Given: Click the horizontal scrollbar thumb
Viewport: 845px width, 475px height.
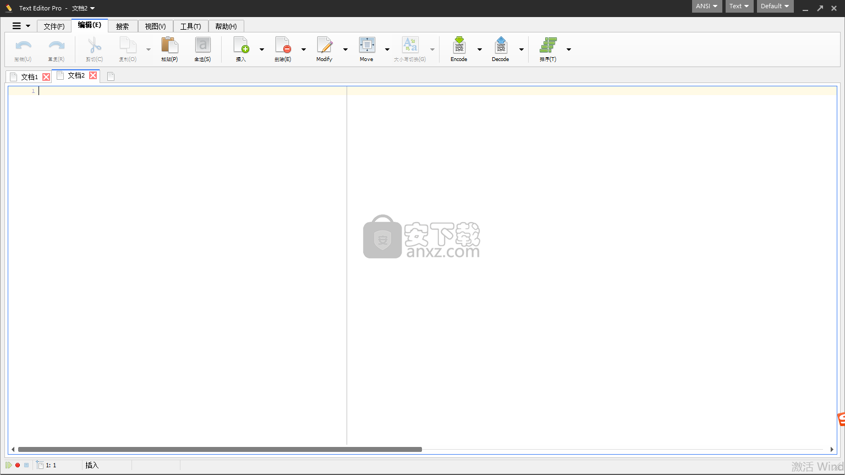Looking at the screenshot, I should pyautogui.click(x=220, y=449).
